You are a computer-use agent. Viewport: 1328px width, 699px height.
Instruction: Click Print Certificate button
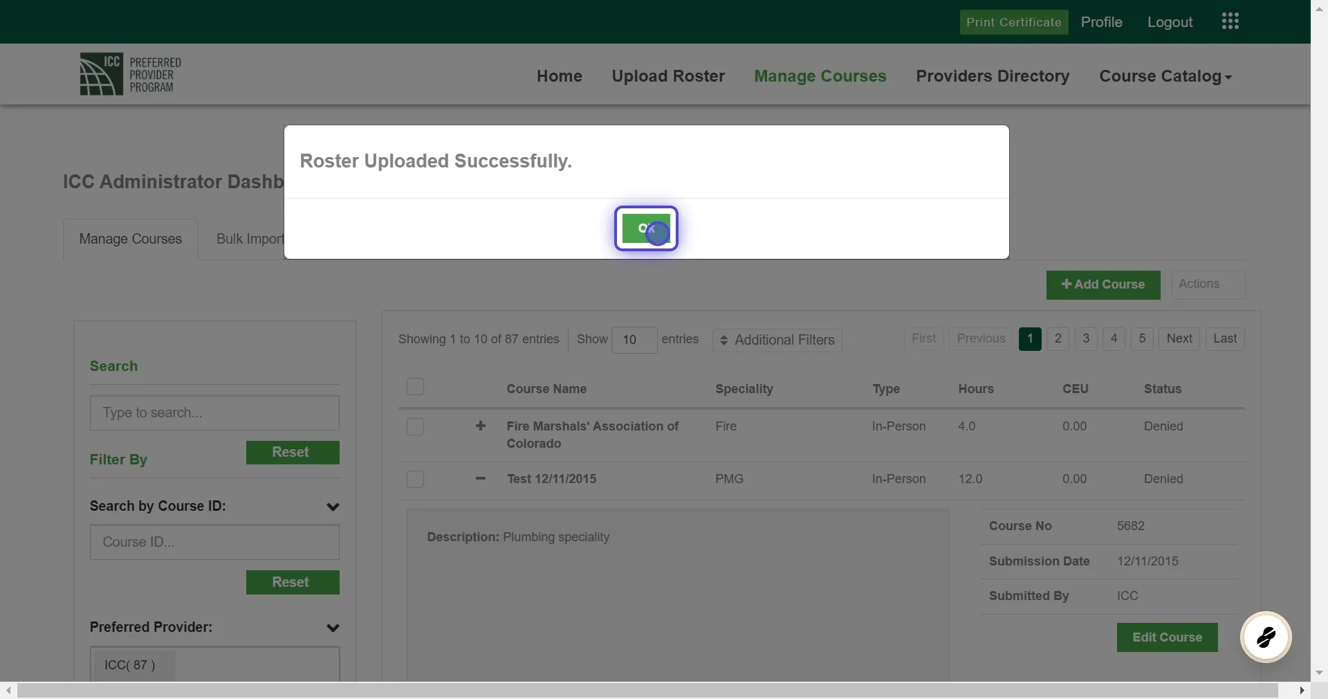tap(1014, 22)
